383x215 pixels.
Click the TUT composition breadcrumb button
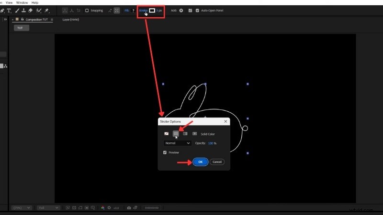(x=22, y=28)
